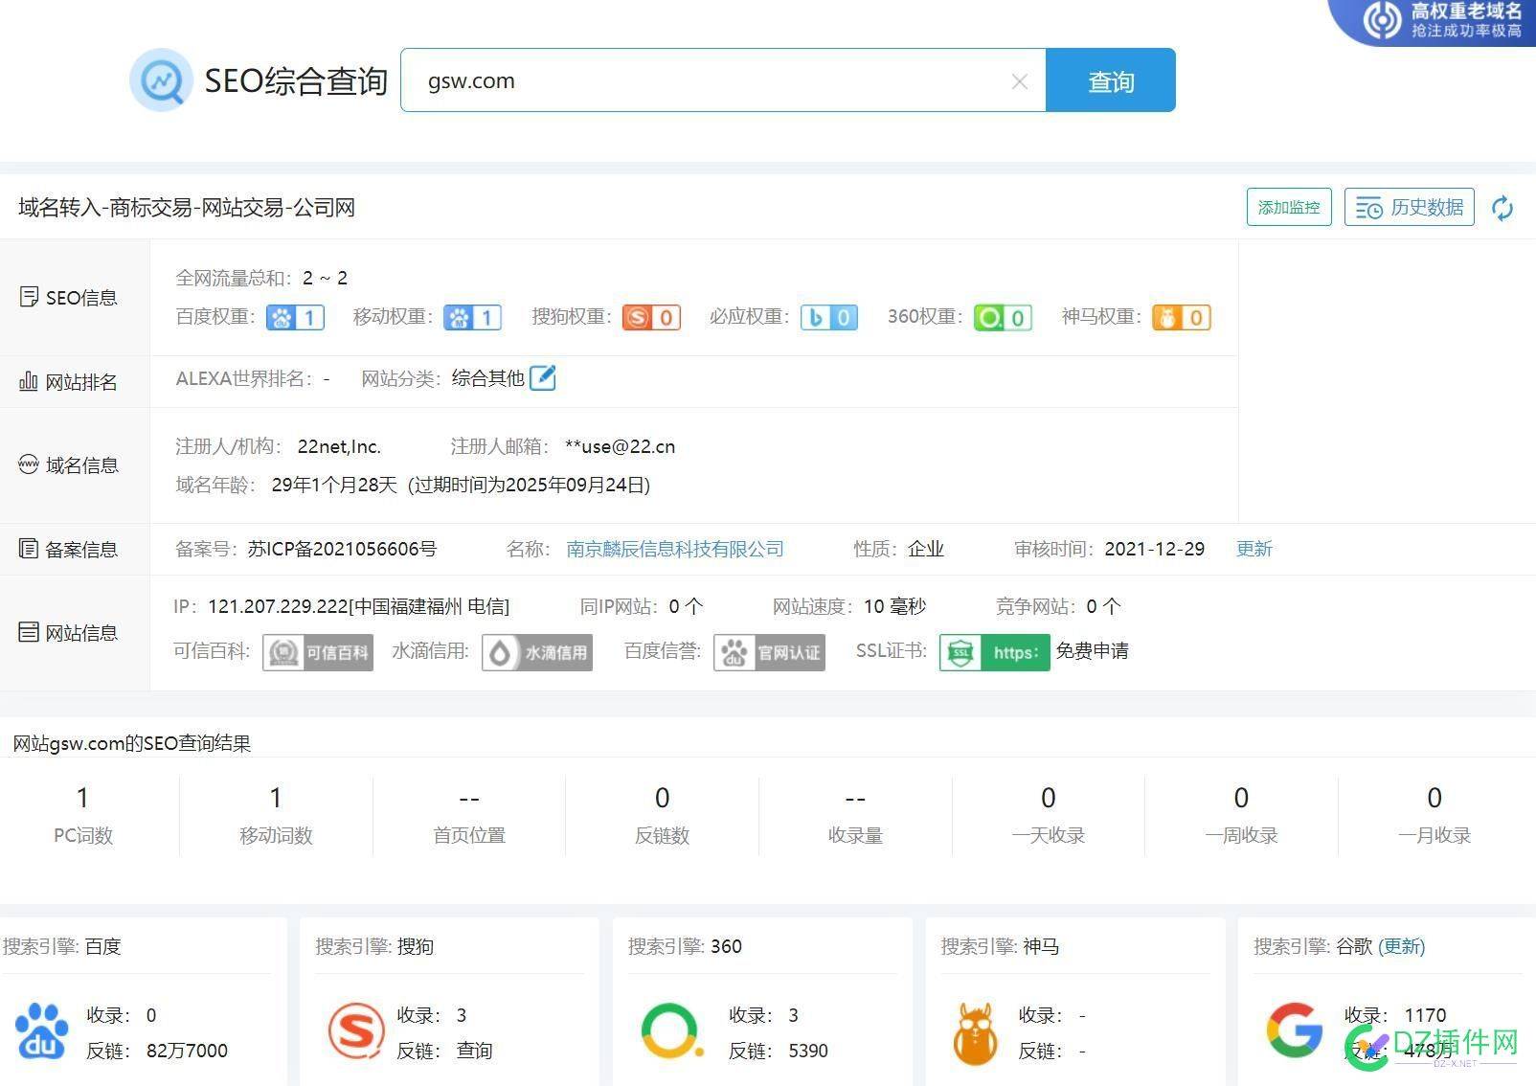Click the Sogou S logo in 搜狗 card

(x=356, y=1030)
